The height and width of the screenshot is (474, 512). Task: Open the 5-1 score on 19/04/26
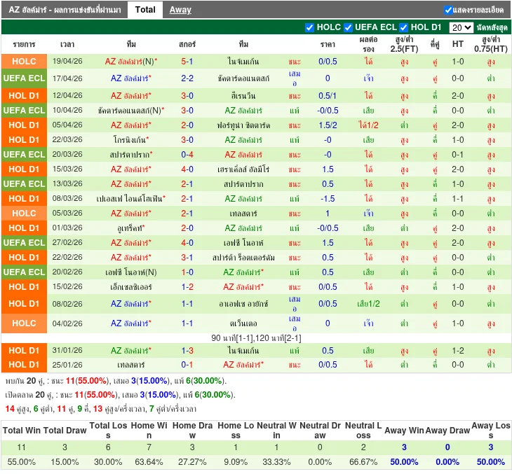click(187, 62)
